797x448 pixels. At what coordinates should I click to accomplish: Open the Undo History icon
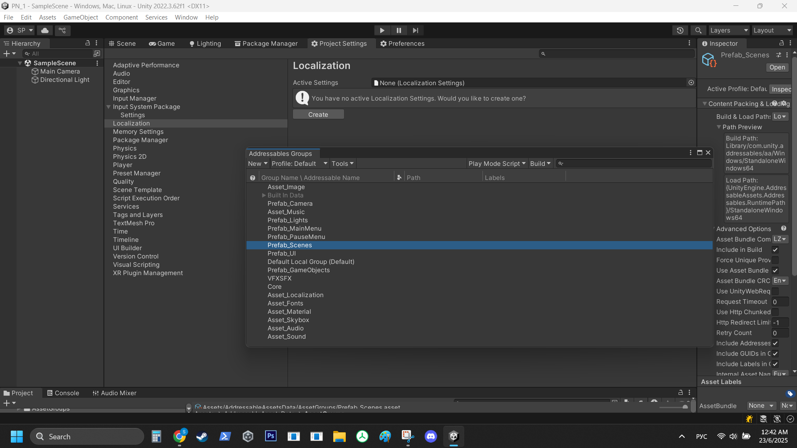click(x=680, y=30)
